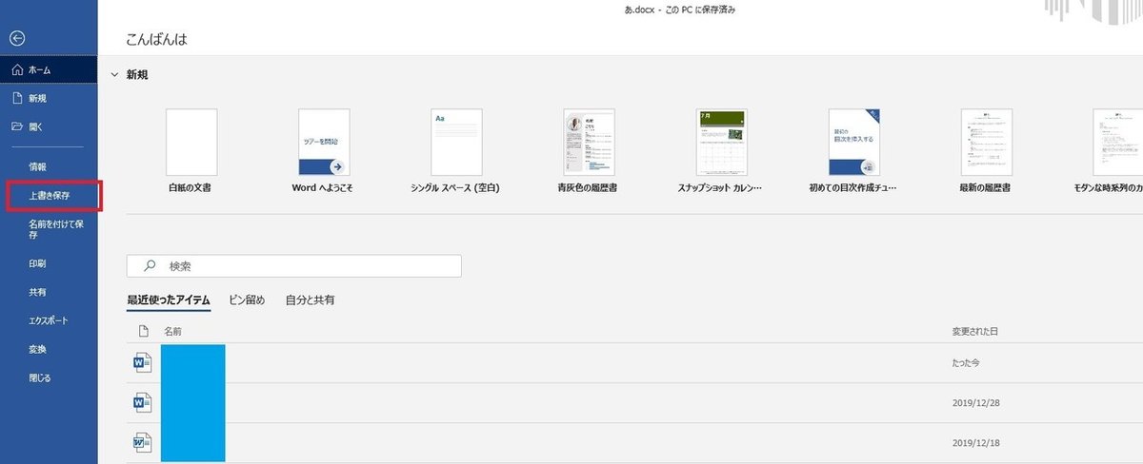Click the file type icon in the header row
This screenshot has width=1143, height=464.
(144, 332)
